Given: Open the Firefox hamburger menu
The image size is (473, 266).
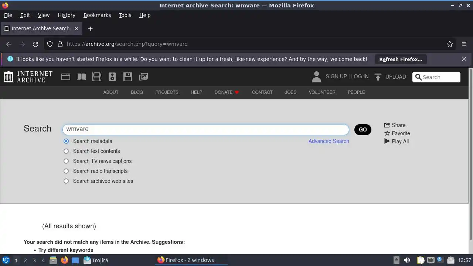Looking at the screenshot, I should 464,44.
